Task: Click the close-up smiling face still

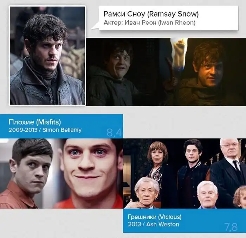Action: (91, 173)
